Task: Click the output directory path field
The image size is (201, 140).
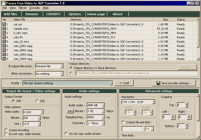Action: (136, 73)
